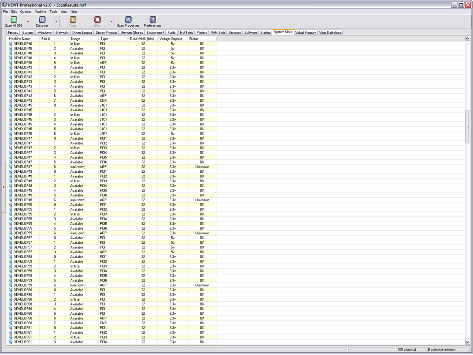Switch to the RAM Slots tab

[x=218, y=33]
